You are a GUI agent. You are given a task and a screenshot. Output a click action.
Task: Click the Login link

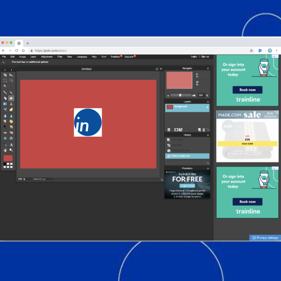coord(194,57)
